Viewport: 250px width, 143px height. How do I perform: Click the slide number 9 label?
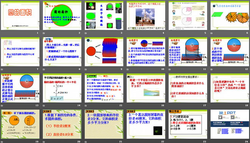pyautogui.click(x=121, y=69)
